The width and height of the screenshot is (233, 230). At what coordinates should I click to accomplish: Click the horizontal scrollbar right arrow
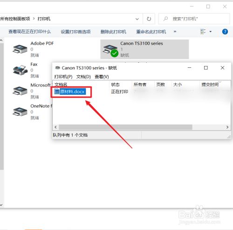click(x=227, y=127)
